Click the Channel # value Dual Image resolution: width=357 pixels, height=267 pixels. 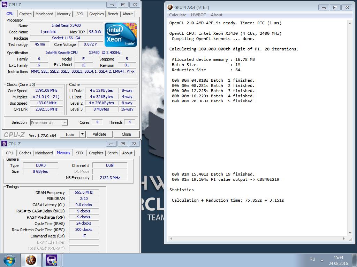tap(110, 165)
